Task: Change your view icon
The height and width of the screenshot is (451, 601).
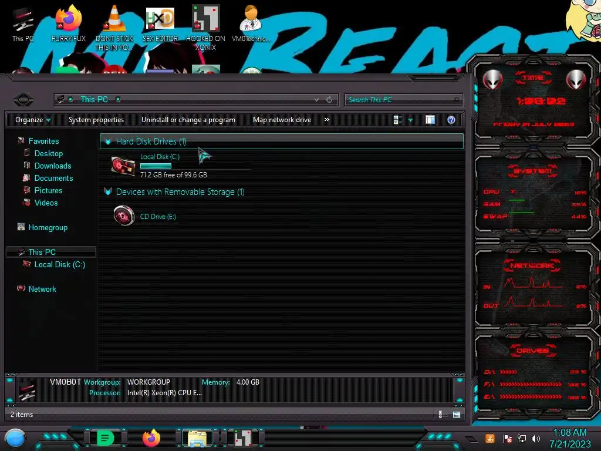Action: click(x=397, y=120)
